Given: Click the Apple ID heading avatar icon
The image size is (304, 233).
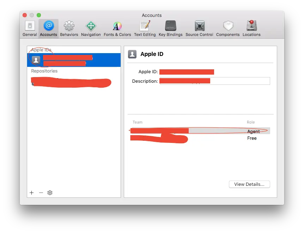Looking at the screenshot, I should (x=132, y=54).
